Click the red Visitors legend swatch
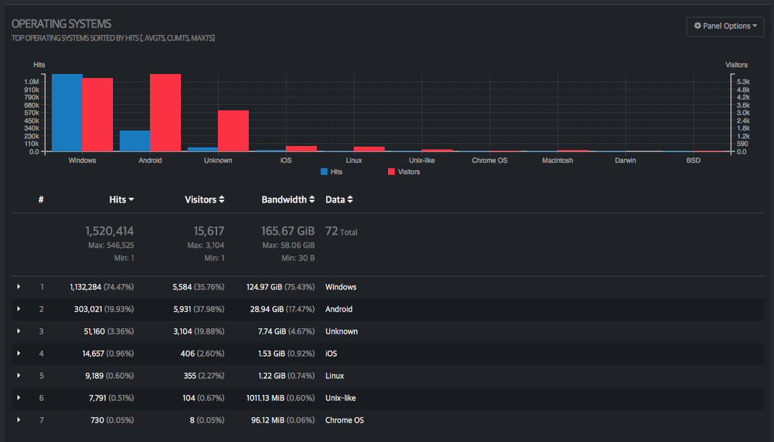The width and height of the screenshot is (774, 442). click(x=391, y=172)
